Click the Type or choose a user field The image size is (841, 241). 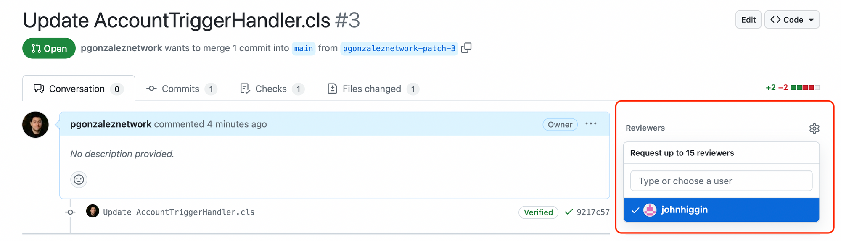tap(721, 181)
